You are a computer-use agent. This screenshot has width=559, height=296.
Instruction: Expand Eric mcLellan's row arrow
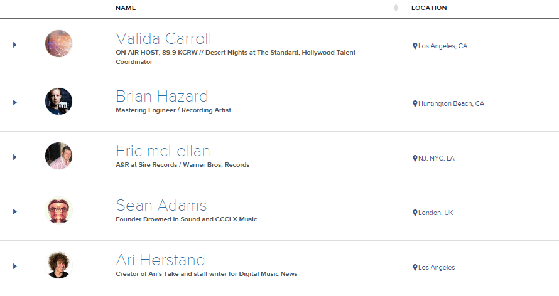coord(14,157)
